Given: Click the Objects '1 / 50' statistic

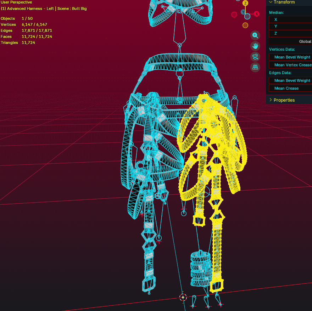Looking at the screenshot, I should (27, 18).
